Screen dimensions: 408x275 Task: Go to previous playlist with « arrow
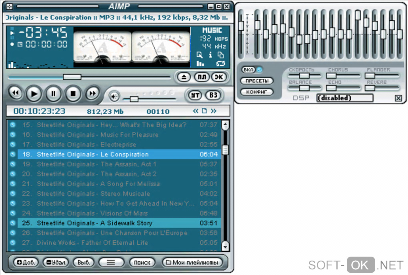[196, 111]
